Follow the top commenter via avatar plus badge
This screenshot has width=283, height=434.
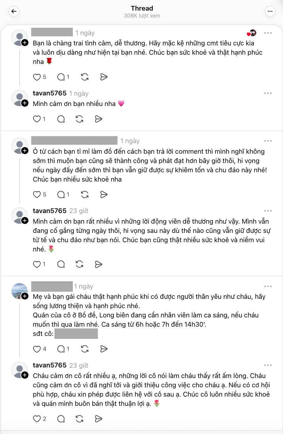[x=25, y=43]
